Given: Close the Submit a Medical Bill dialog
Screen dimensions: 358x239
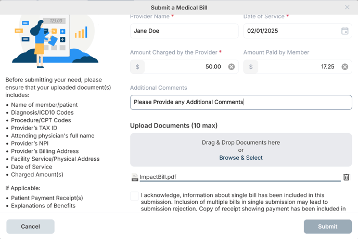Looking at the screenshot, I should click(347, 7).
